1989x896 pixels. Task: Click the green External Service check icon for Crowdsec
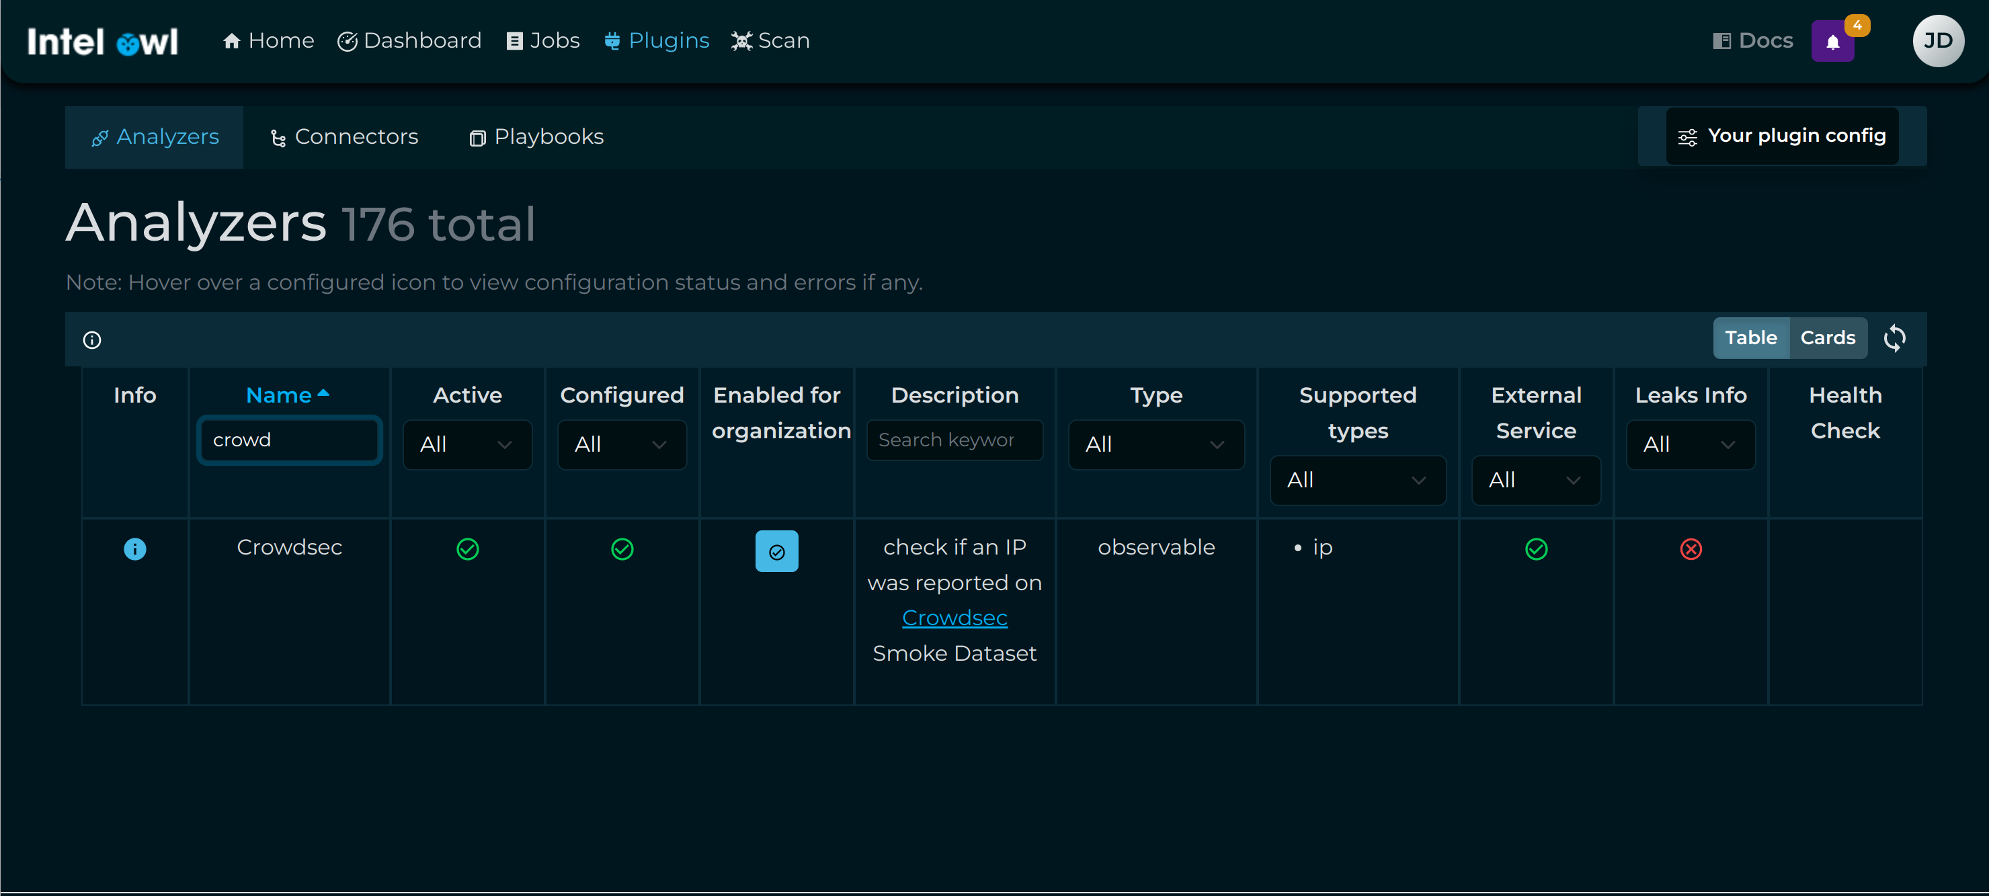(x=1536, y=549)
